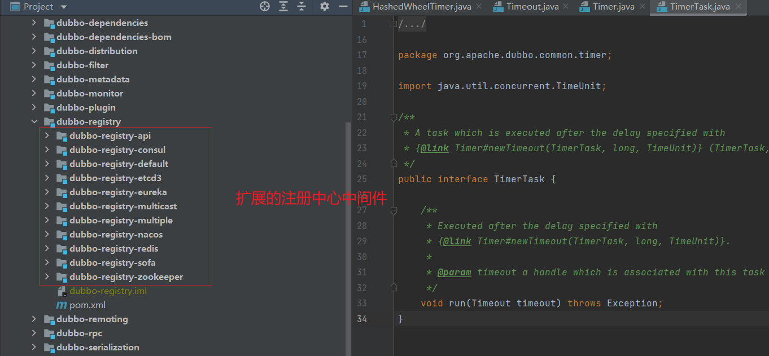Viewport: 769px width, 356px height.
Task: Expand dubbo-registry-consul module
Action: pos(47,150)
